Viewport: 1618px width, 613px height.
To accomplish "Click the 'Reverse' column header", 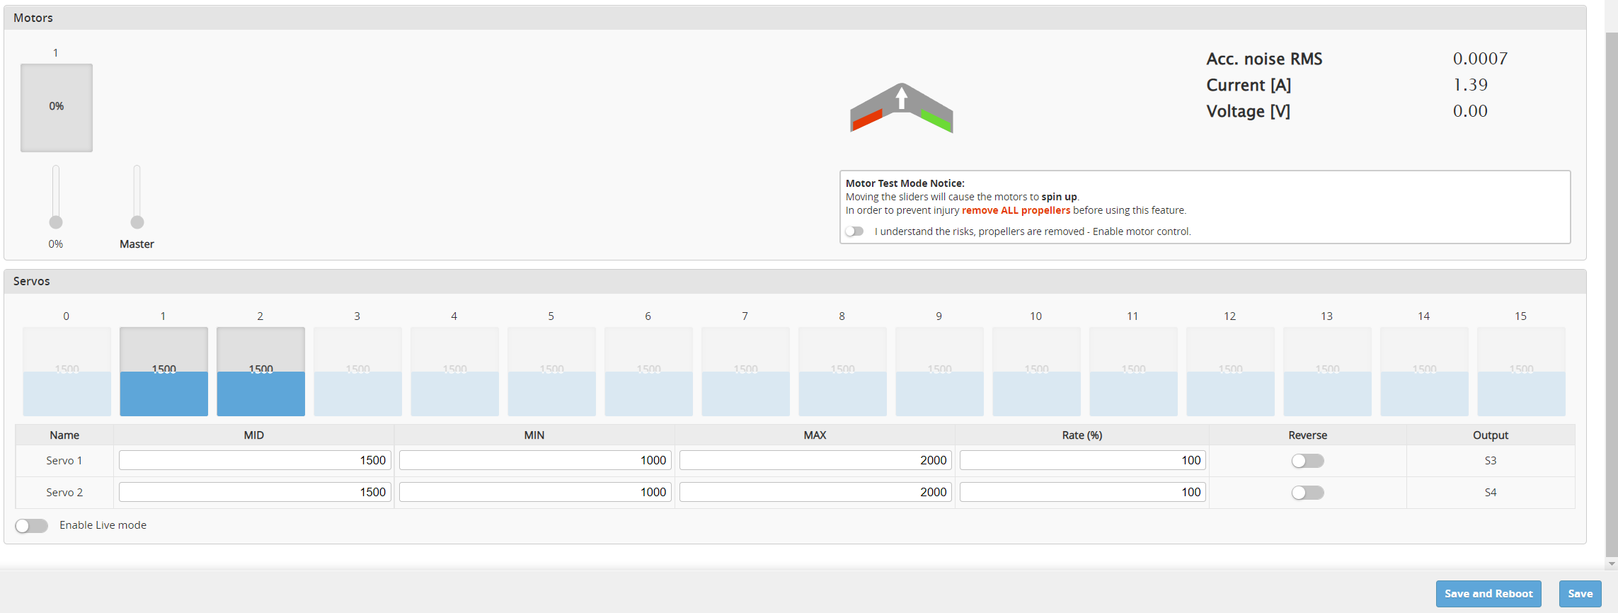I will point(1307,435).
